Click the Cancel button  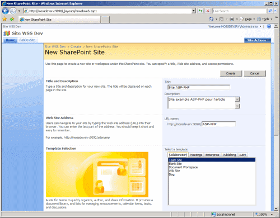[x=255, y=73]
